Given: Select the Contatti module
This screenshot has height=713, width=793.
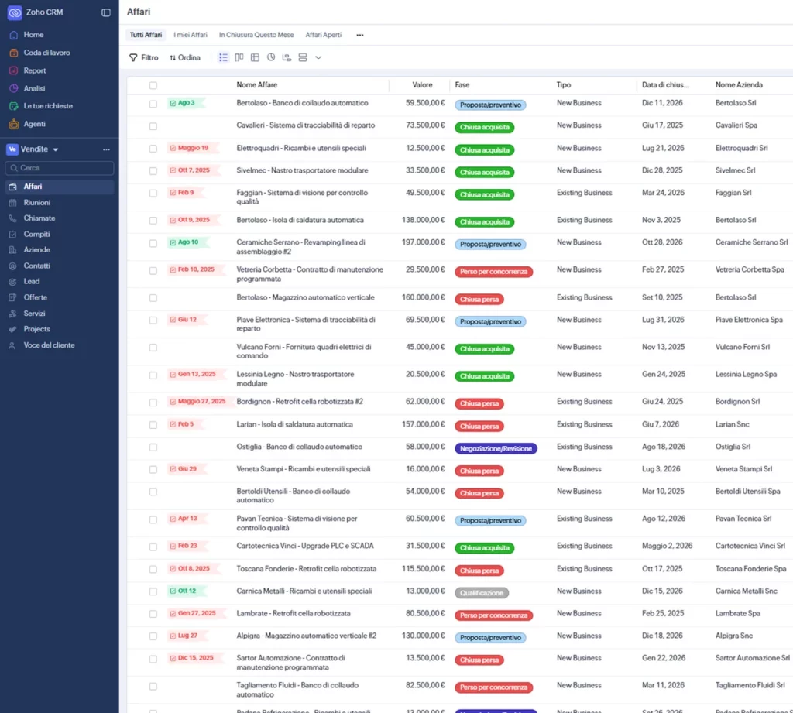Looking at the screenshot, I should (x=37, y=266).
